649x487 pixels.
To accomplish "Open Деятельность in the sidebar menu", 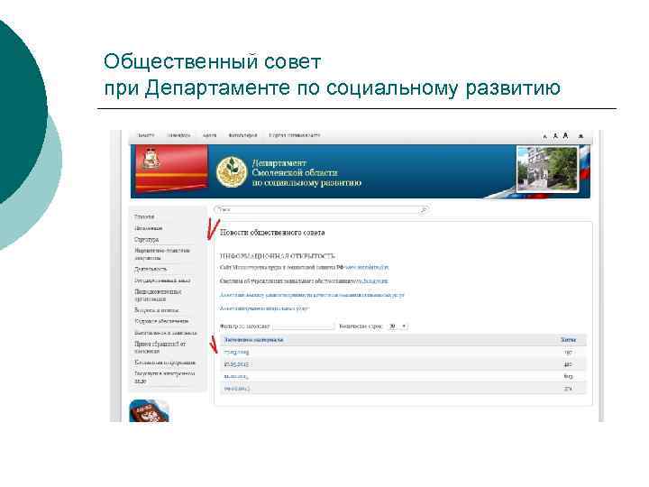I will click(x=151, y=269).
